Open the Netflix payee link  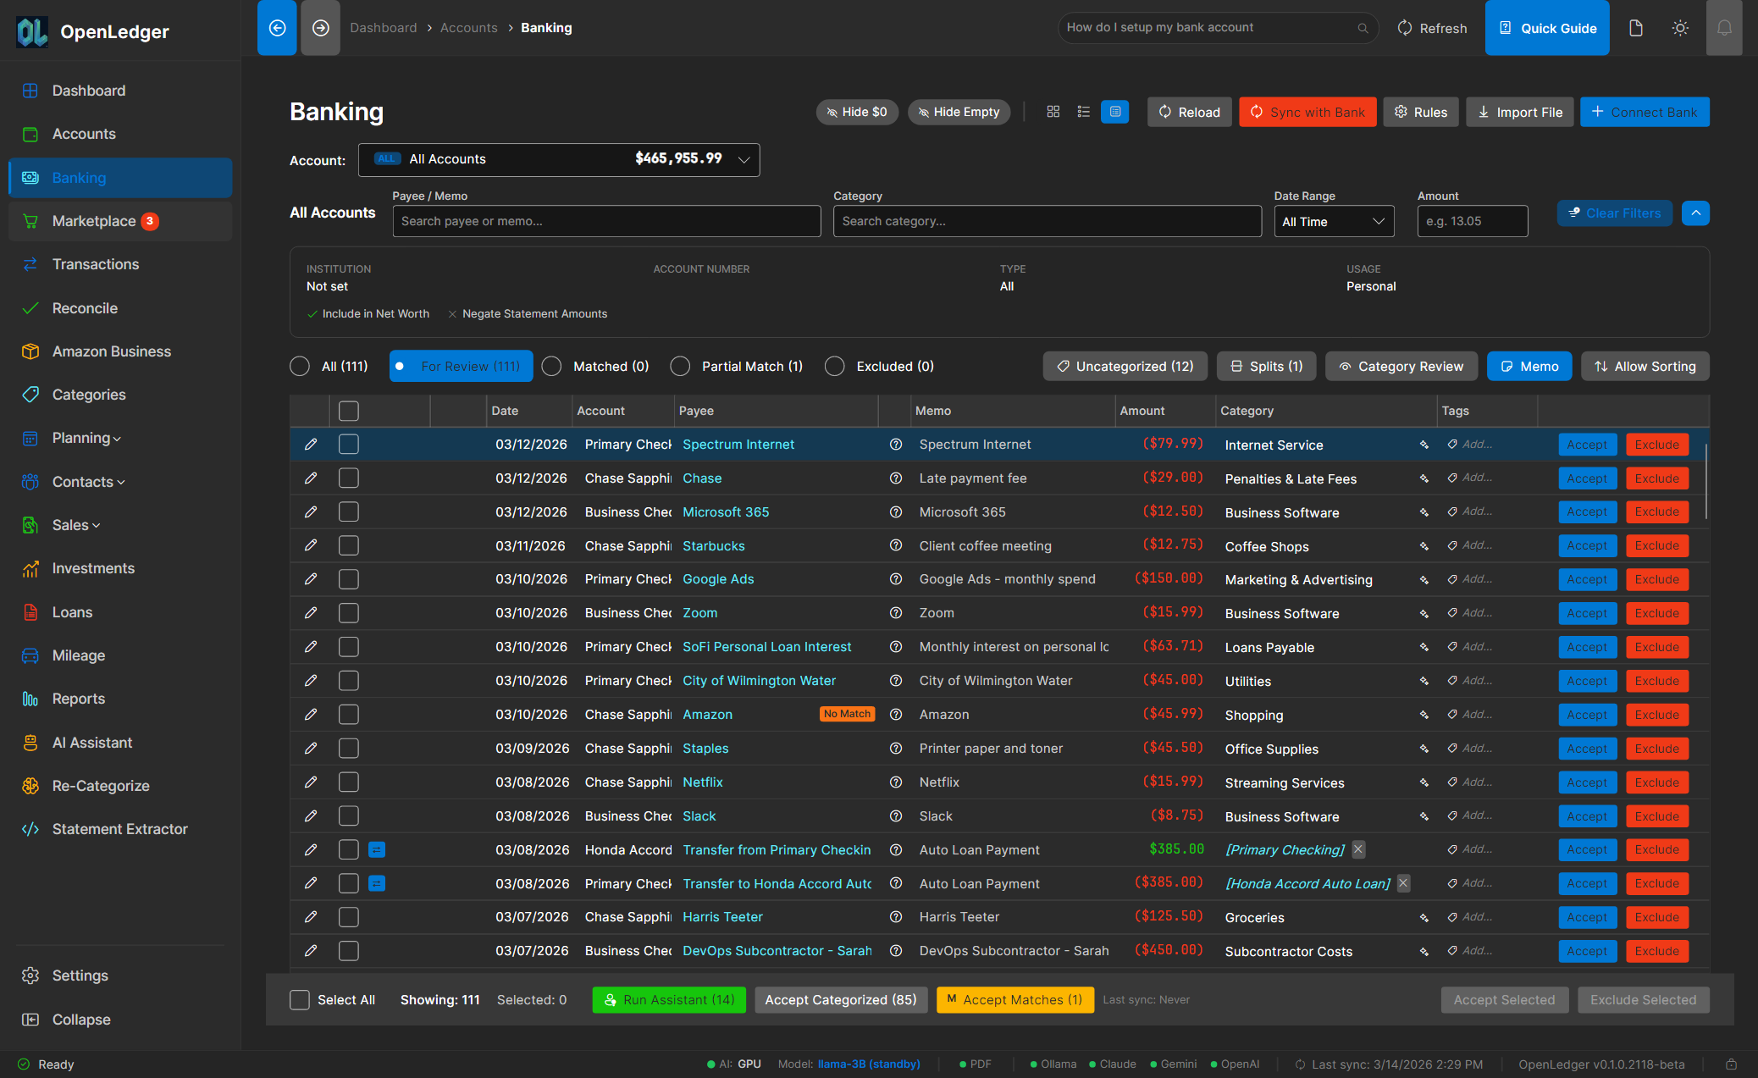point(702,782)
